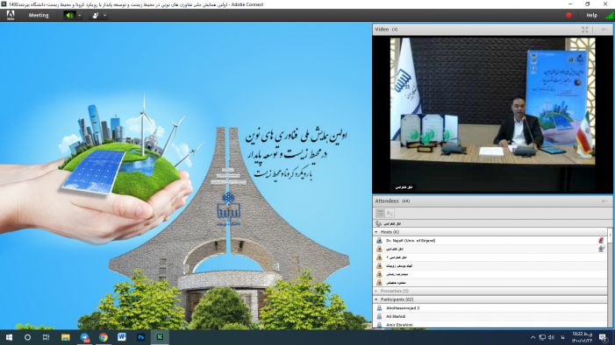Select the fourth host row in list

coord(490,266)
